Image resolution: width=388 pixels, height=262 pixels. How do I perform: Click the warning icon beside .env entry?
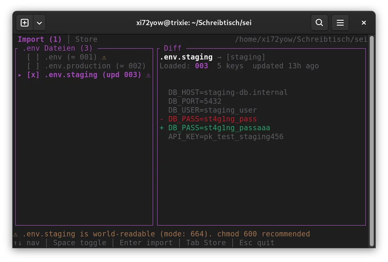pyautogui.click(x=104, y=57)
